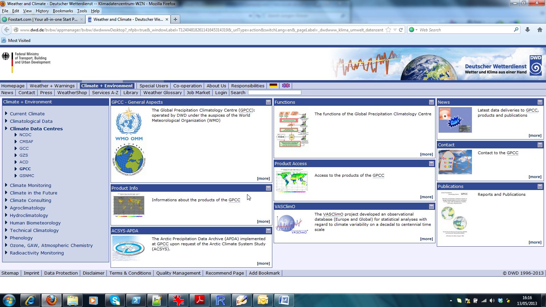Click the site Search input field
Viewport: 546px width, 307px height.
[x=274, y=92]
